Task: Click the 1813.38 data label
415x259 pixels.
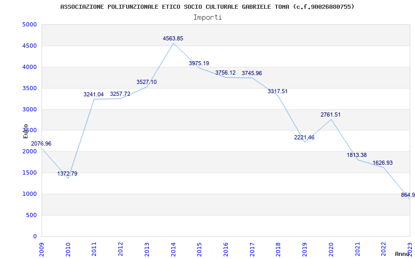Action: point(357,155)
